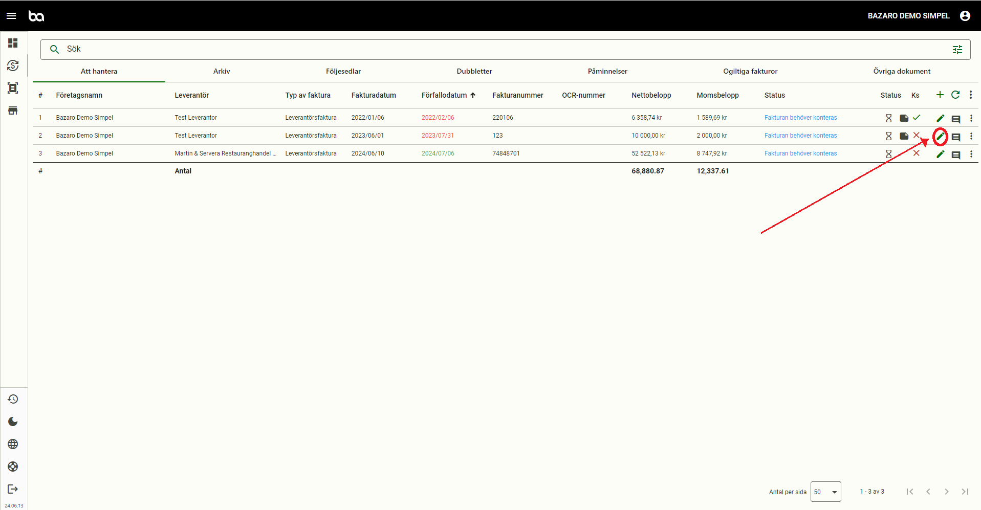This screenshot has width=981, height=510.
Task: Go to the previous page
Action: point(928,492)
